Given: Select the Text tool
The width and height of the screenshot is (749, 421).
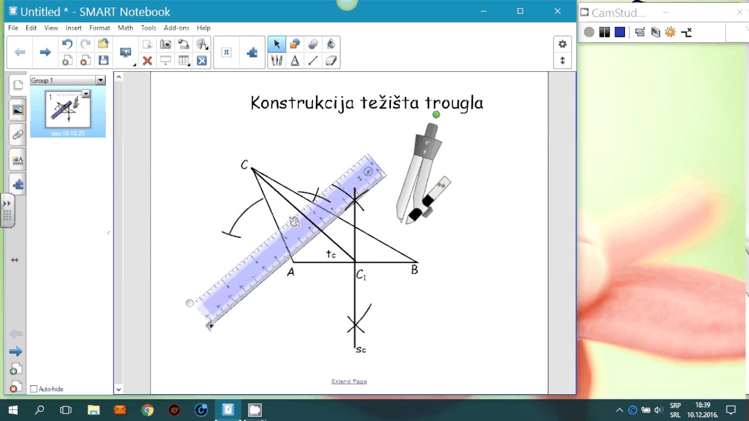Looking at the screenshot, I should click(295, 60).
